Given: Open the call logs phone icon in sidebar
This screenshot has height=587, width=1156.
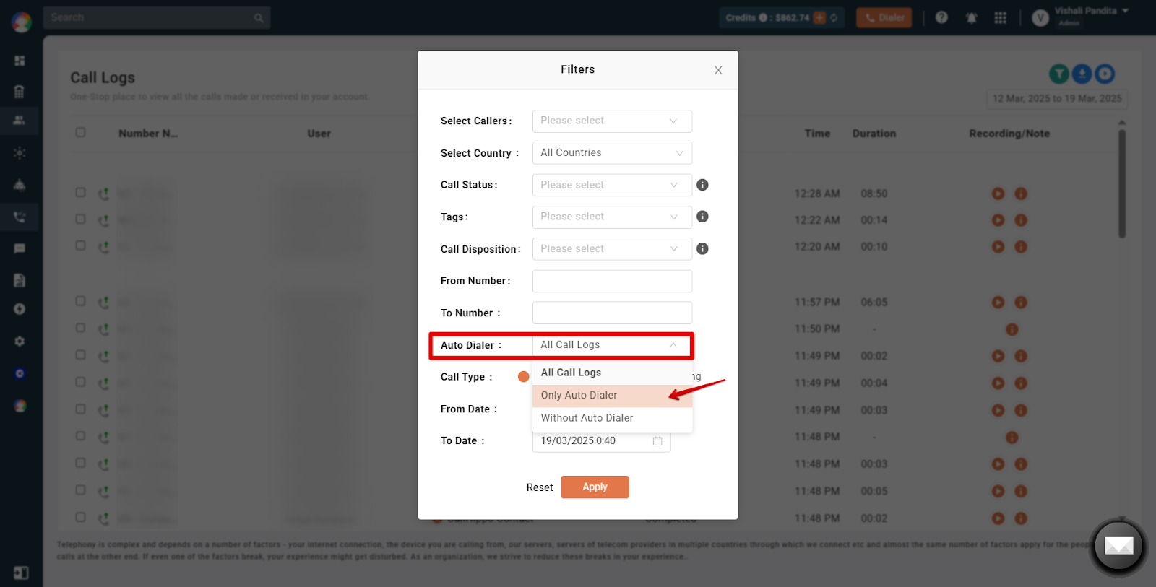Looking at the screenshot, I should point(20,217).
